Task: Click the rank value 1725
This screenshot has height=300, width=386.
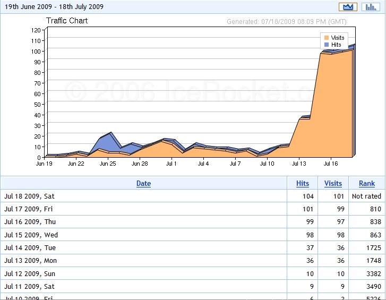Action: click(x=374, y=247)
